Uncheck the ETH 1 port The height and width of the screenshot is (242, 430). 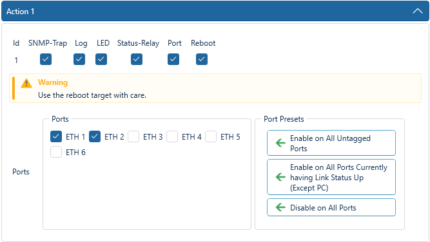[x=56, y=136]
